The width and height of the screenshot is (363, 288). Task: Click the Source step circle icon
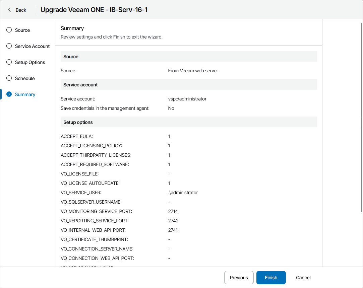tap(9, 30)
